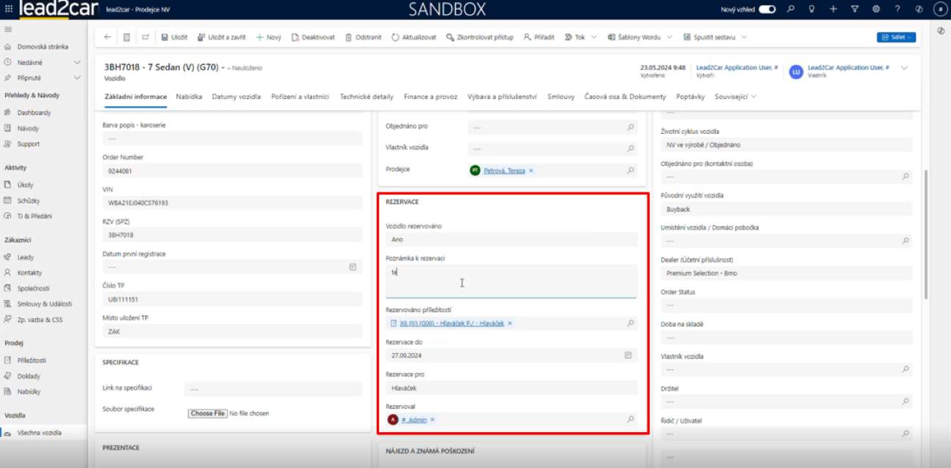
Task: Expand the Připnuté sidebar section
Action: pos(77,78)
